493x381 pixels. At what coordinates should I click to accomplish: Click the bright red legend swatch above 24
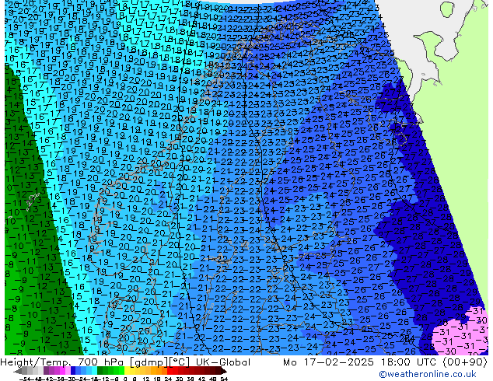click(x=170, y=371)
